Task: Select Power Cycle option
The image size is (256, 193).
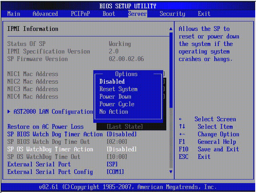Action: [x=117, y=104]
